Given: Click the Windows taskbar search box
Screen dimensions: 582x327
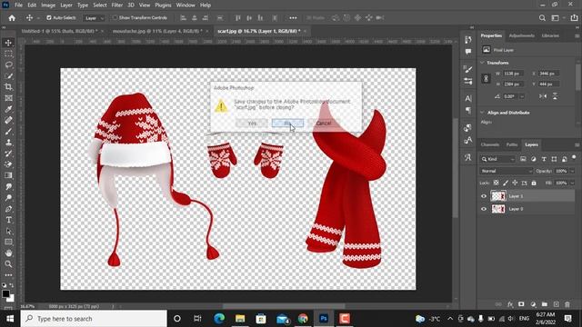Looking at the screenshot, I should (x=94, y=319).
